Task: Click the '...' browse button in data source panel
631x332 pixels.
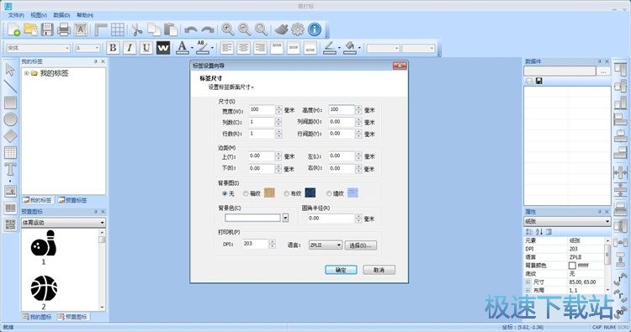Action: point(603,71)
